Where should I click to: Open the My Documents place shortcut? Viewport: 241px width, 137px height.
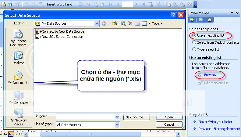tap(18, 78)
